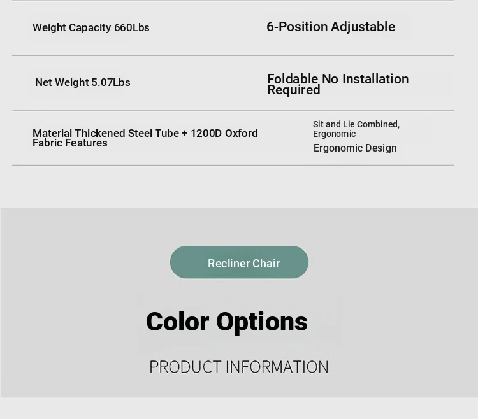Click the Net Weight label

coord(62,82)
